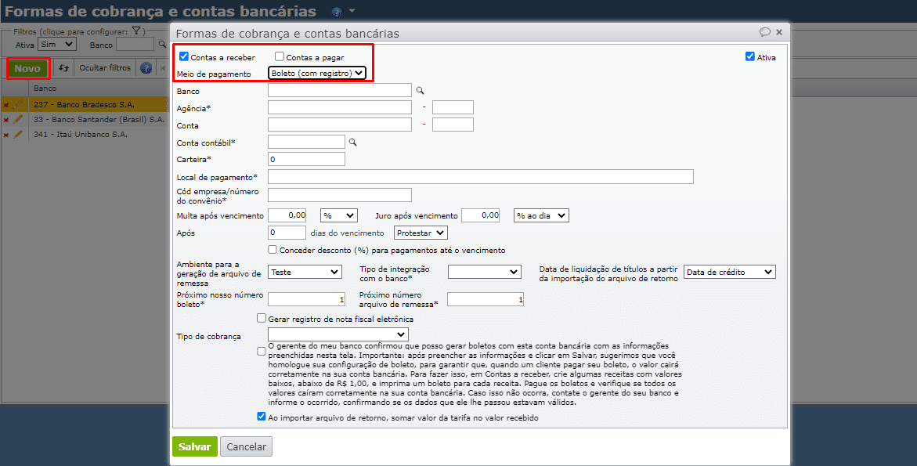Toggle the Ativa checkbox in dialog
Screen dimensions: 917x466
click(x=749, y=56)
